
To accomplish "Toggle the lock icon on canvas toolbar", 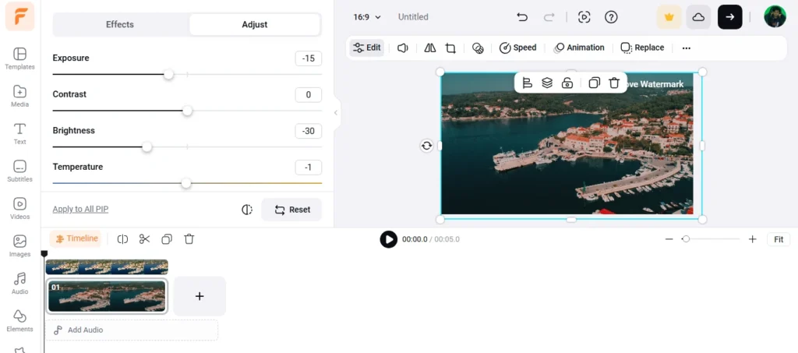I will point(567,83).
